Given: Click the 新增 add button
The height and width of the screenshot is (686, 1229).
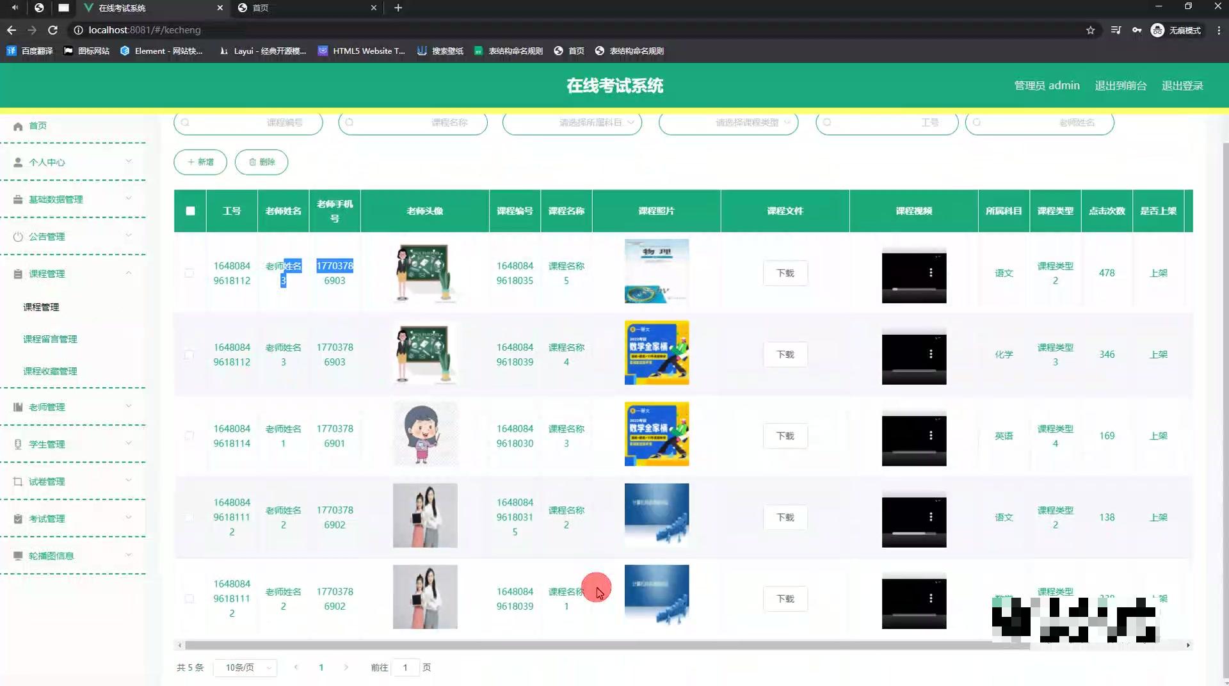Looking at the screenshot, I should (x=200, y=162).
